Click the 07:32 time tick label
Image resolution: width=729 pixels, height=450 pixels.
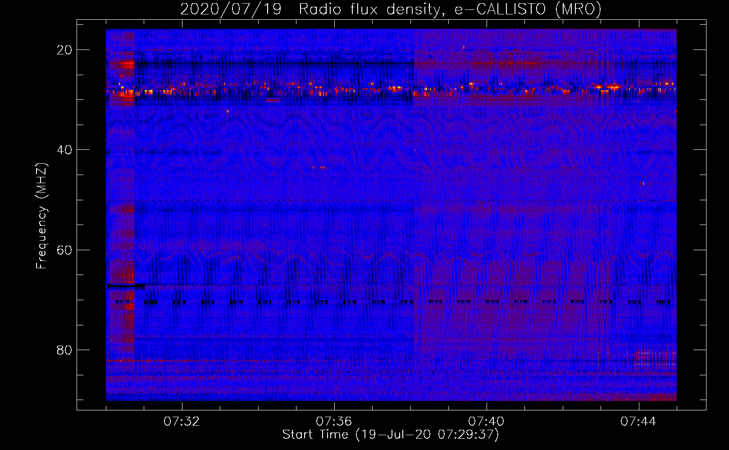[182, 422]
